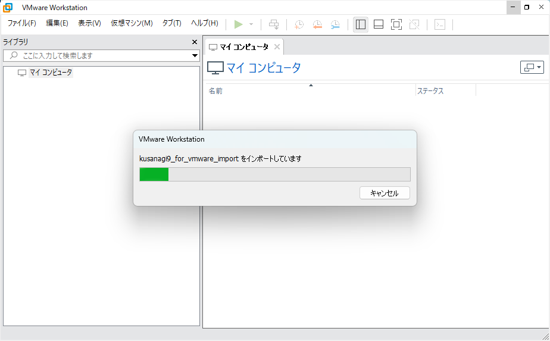Open the ヘルプ(H) menu

click(205, 23)
